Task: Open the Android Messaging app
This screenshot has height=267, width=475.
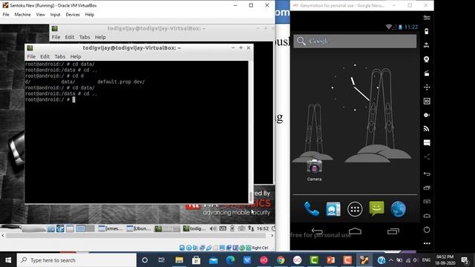Action: pyautogui.click(x=376, y=208)
